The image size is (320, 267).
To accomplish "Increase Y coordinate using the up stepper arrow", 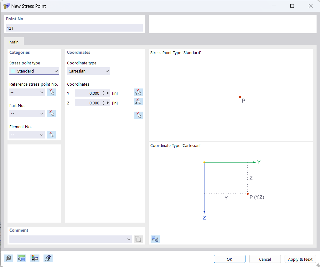I will point(103,92).
